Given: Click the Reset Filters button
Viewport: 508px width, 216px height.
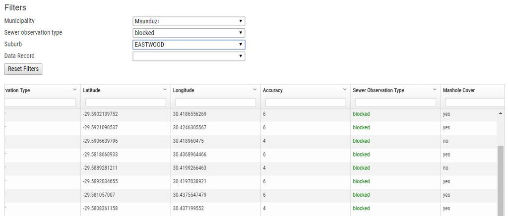Looking at the screenshot, I should coord(23,69).
